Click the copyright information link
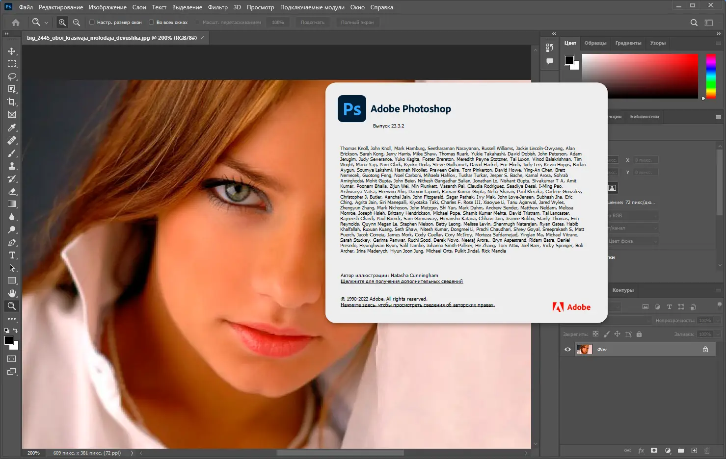The height and width of the screenshot is (459, 726). coord(417,305)
